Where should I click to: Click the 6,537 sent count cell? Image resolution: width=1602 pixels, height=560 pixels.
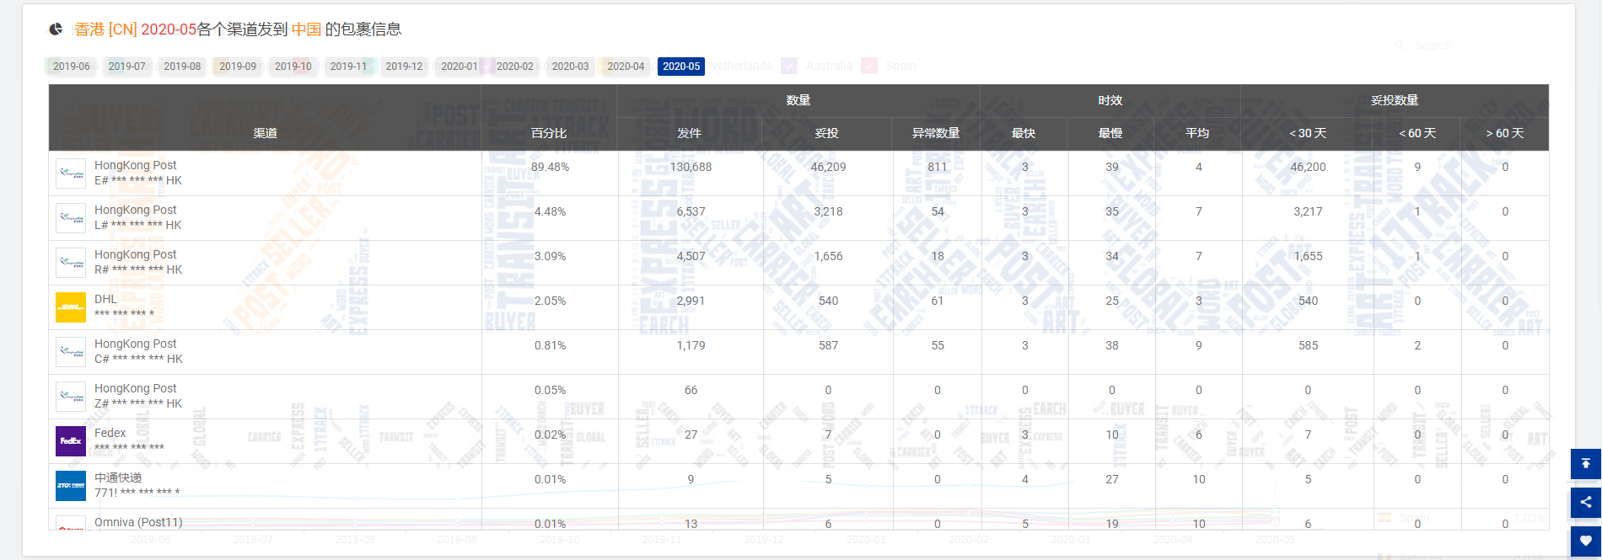click(x=691, y=211)
